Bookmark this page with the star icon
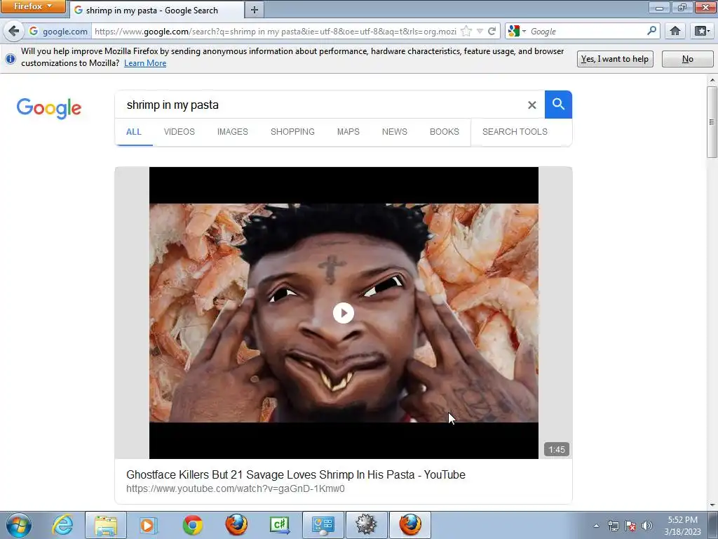The height and width of the screenshot is (539, 718). (466, 31)
